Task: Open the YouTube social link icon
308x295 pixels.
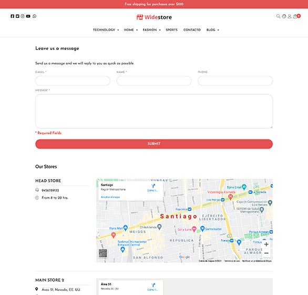Action: coord(28,16)
